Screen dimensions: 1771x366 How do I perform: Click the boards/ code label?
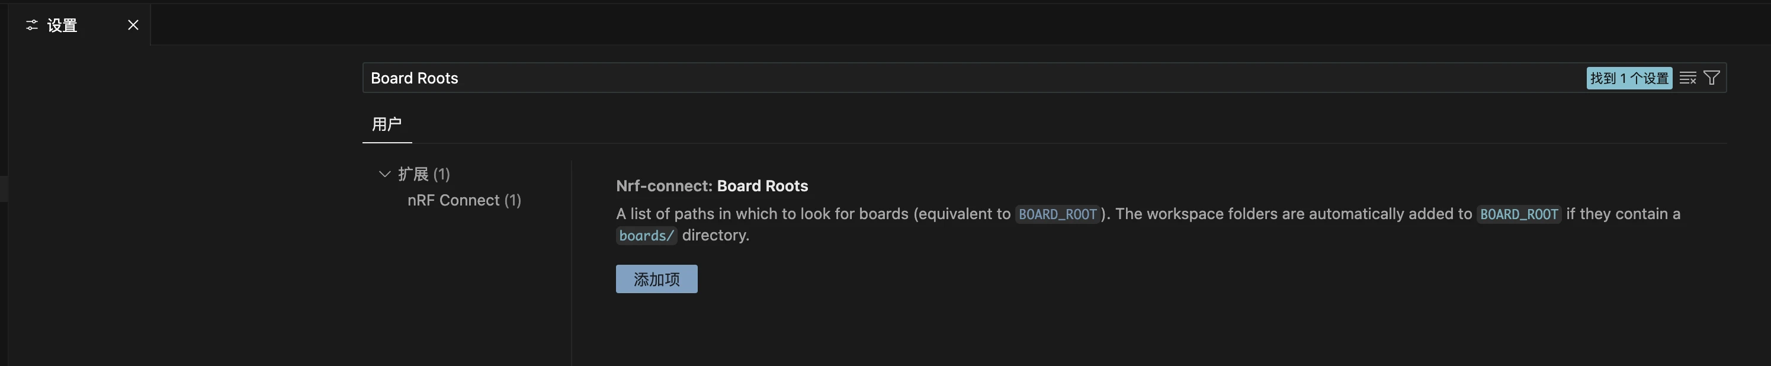click(646, 236)
